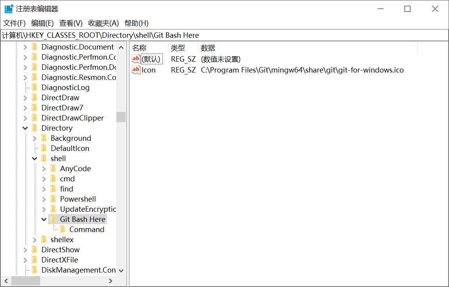Click the shell folder icon

(44, 159)
